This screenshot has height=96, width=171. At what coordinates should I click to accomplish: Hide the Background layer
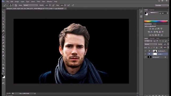point(145,57)
